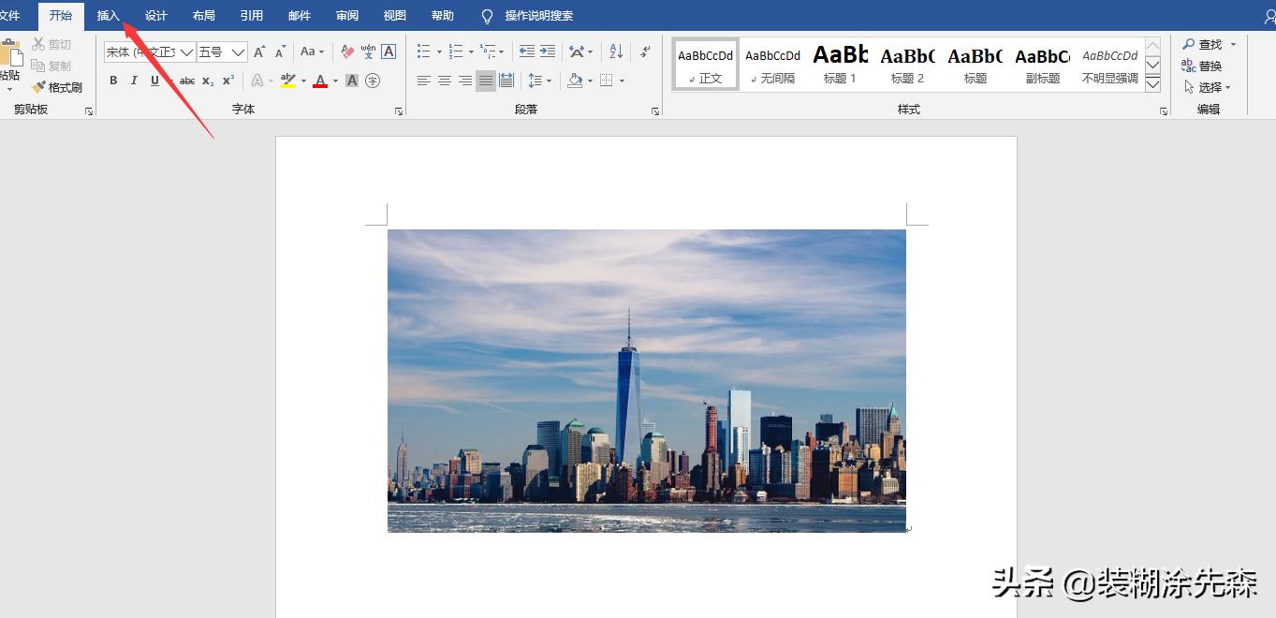
Task: Switch to the 插入 ribbon tab
Action: 107,15
